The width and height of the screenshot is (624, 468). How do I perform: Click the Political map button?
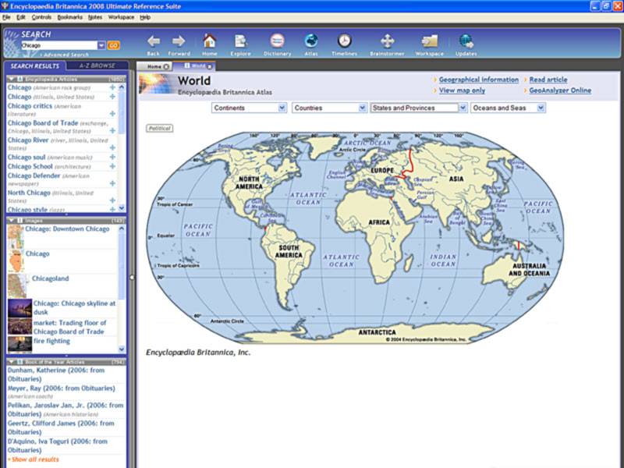pos(160,128)
